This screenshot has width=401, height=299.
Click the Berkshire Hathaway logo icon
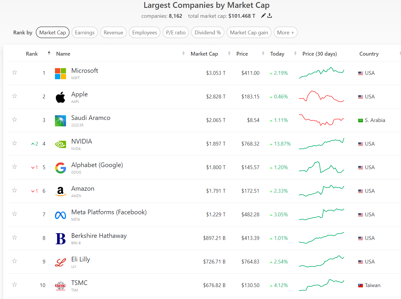(60, 239)
